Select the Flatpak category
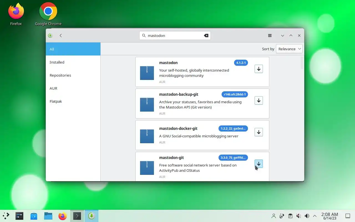 click(x=73, y=101)
